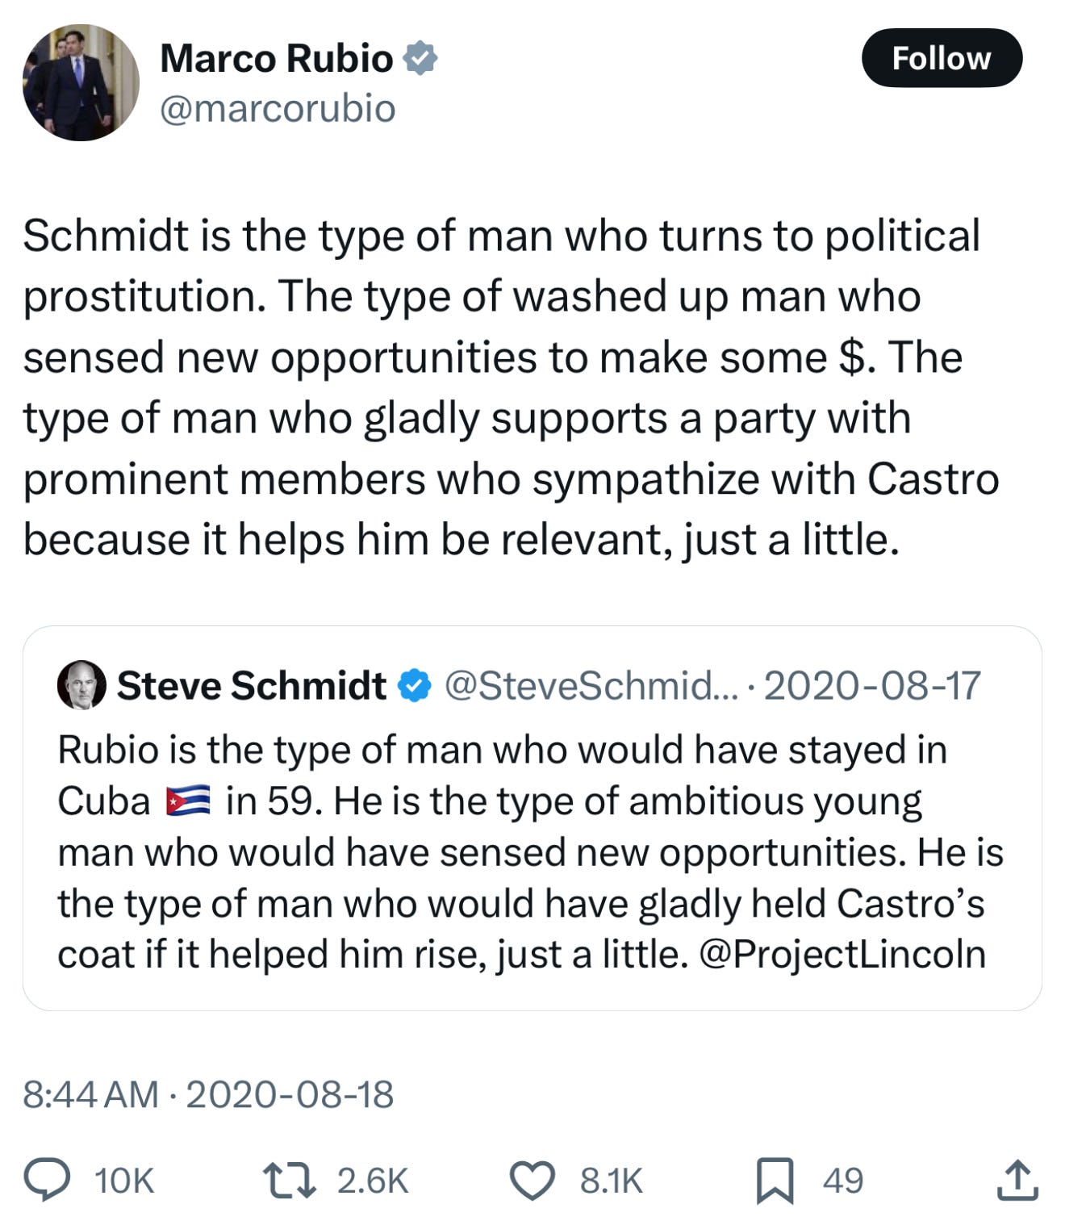Click the reply speech bubble icon
The image size is (1065, 1221).
click(49, 1180)
